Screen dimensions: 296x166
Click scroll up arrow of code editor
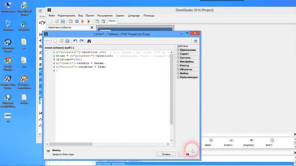[172, 52]
